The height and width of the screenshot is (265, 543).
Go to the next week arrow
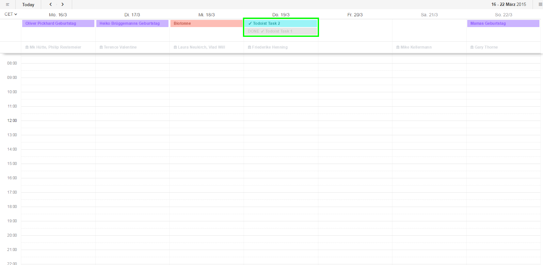point(62,4)
